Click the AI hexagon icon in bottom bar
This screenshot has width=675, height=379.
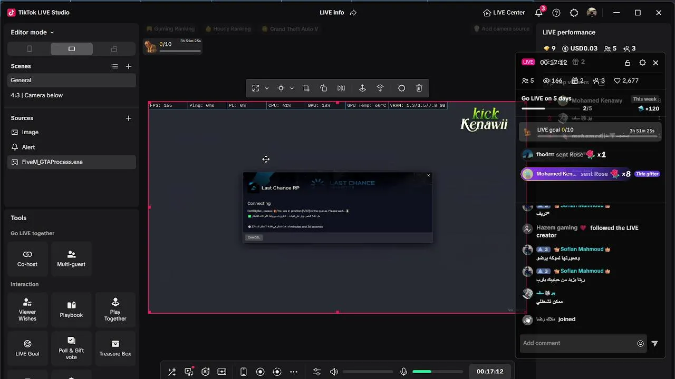(206, 372)
